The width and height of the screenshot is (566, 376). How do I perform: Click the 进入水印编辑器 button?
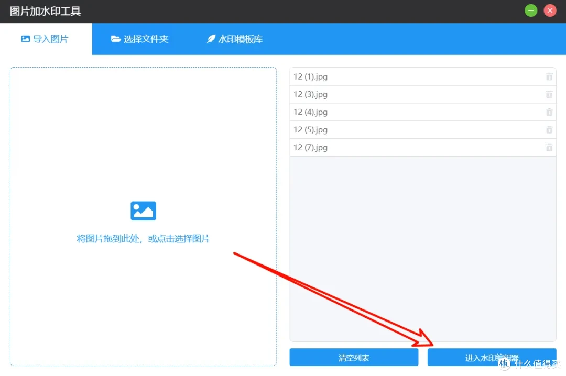pyautogui.click(x=492, y=357)
